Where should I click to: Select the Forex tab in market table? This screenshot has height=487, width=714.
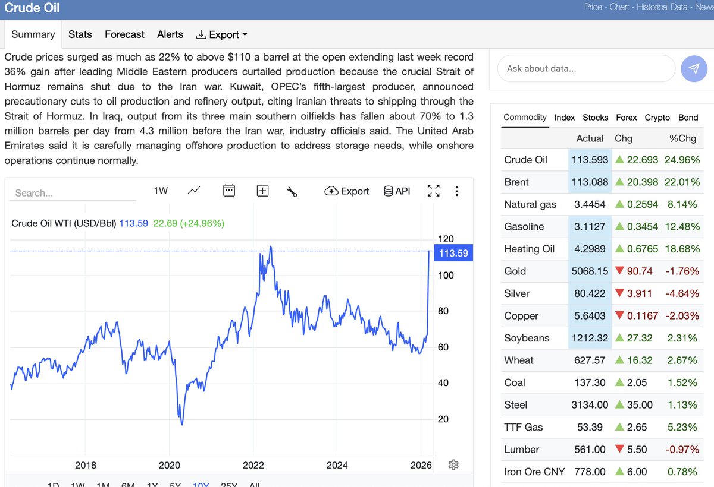point(627,118)
